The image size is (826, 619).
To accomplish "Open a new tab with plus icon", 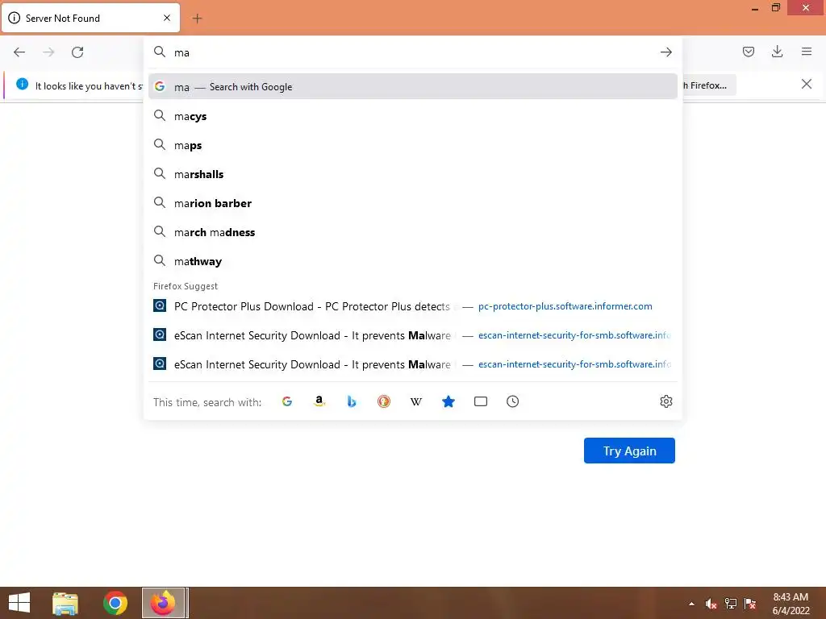I will (x=197, y=19).
